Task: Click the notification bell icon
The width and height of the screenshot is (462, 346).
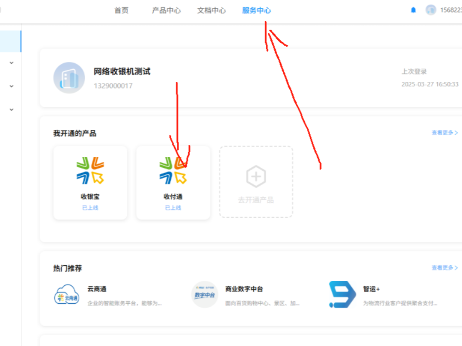Action: [x=413, y=10]
